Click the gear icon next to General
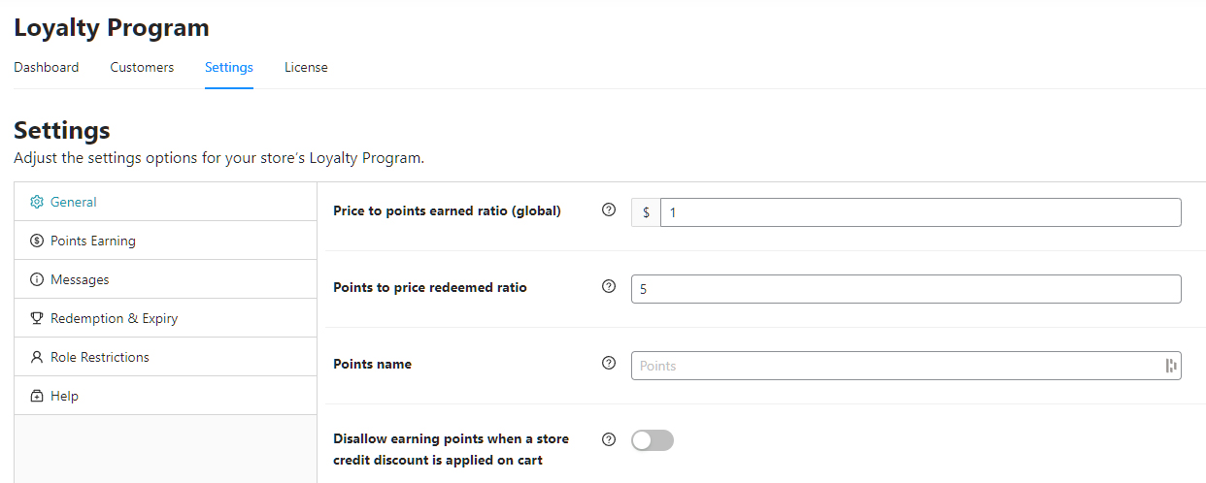This screenshot has height=483, width=1206. click(x=37, y=202)
